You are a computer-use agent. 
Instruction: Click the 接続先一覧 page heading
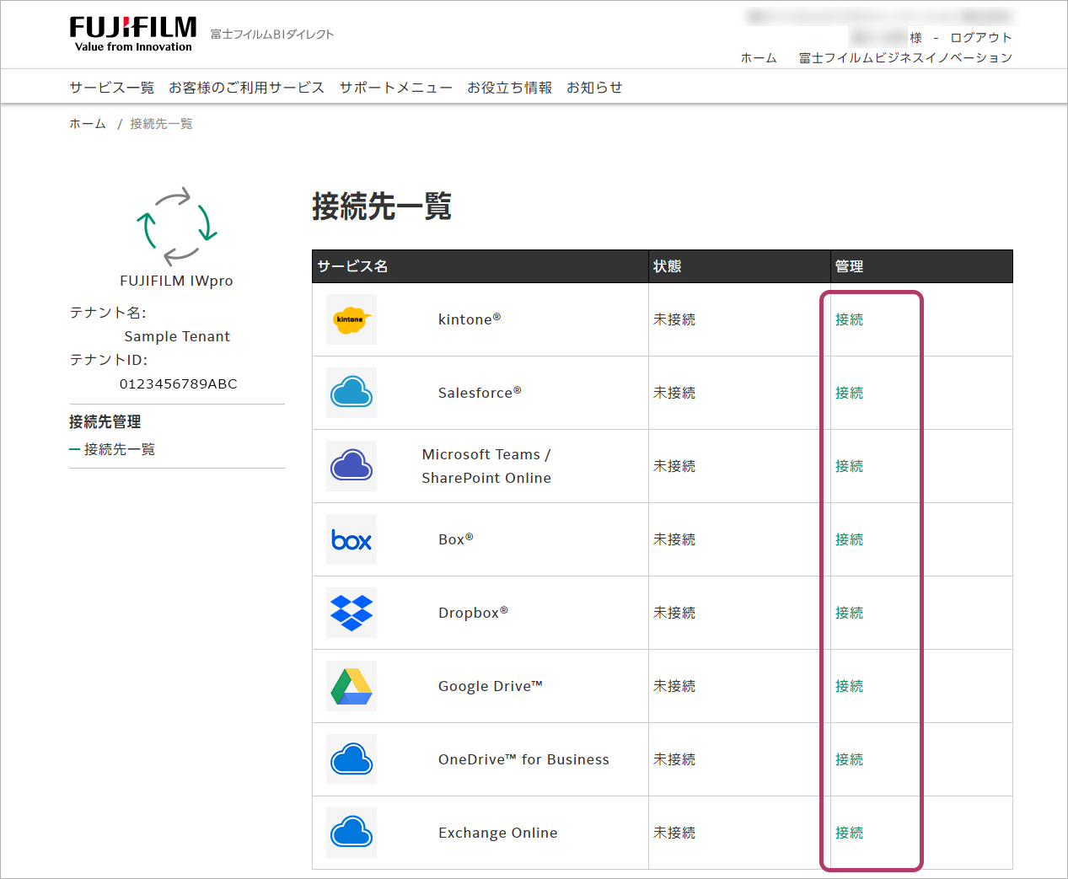tap(382, 206)
